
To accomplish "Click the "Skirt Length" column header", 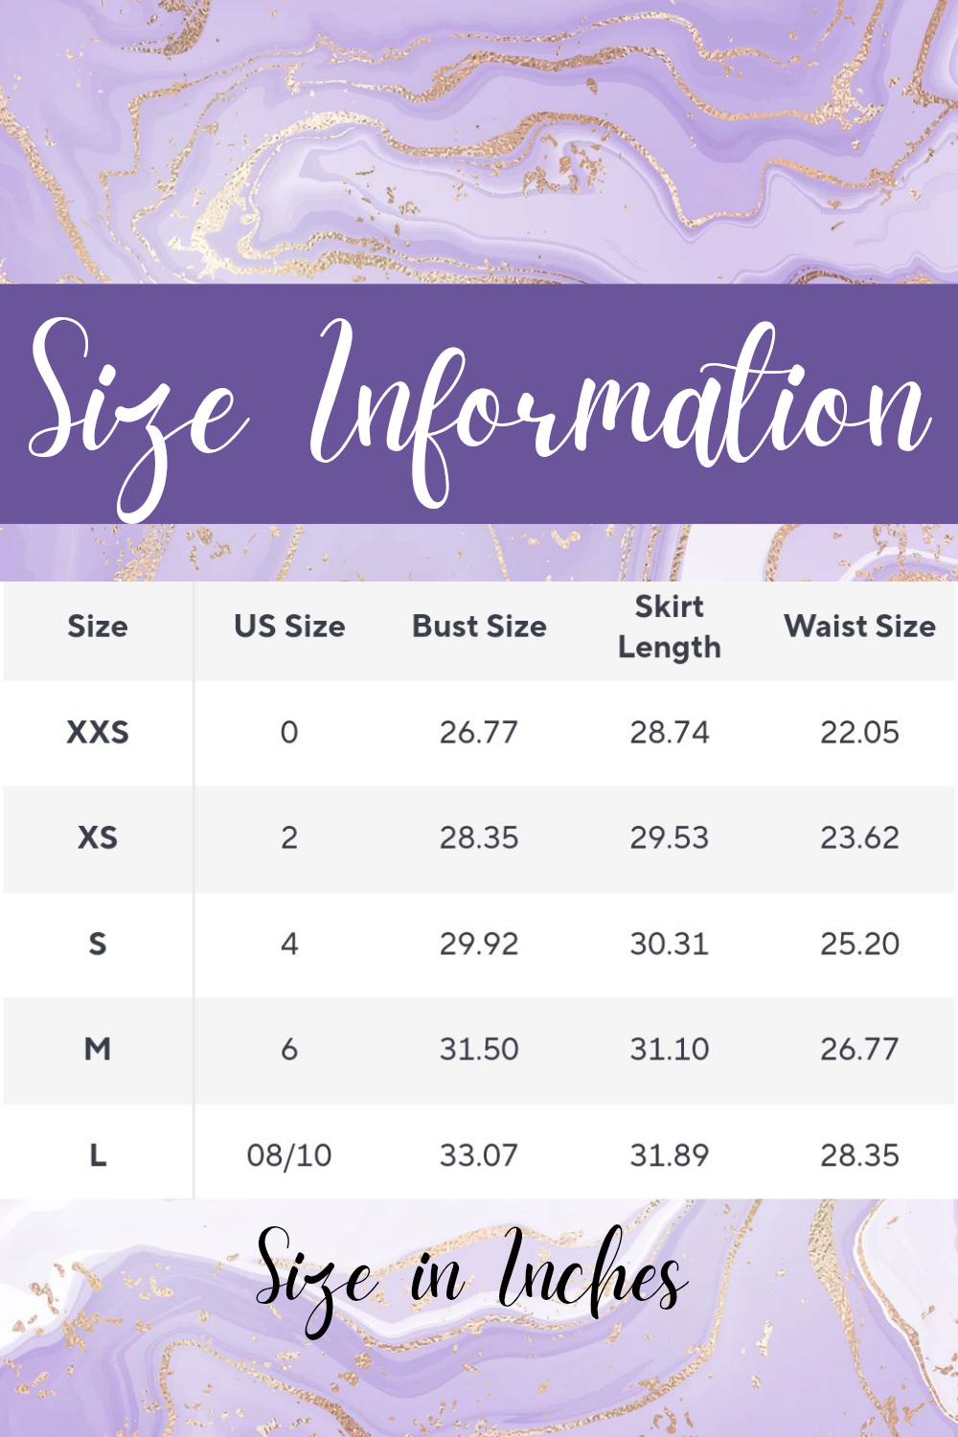I will point(670,627).
